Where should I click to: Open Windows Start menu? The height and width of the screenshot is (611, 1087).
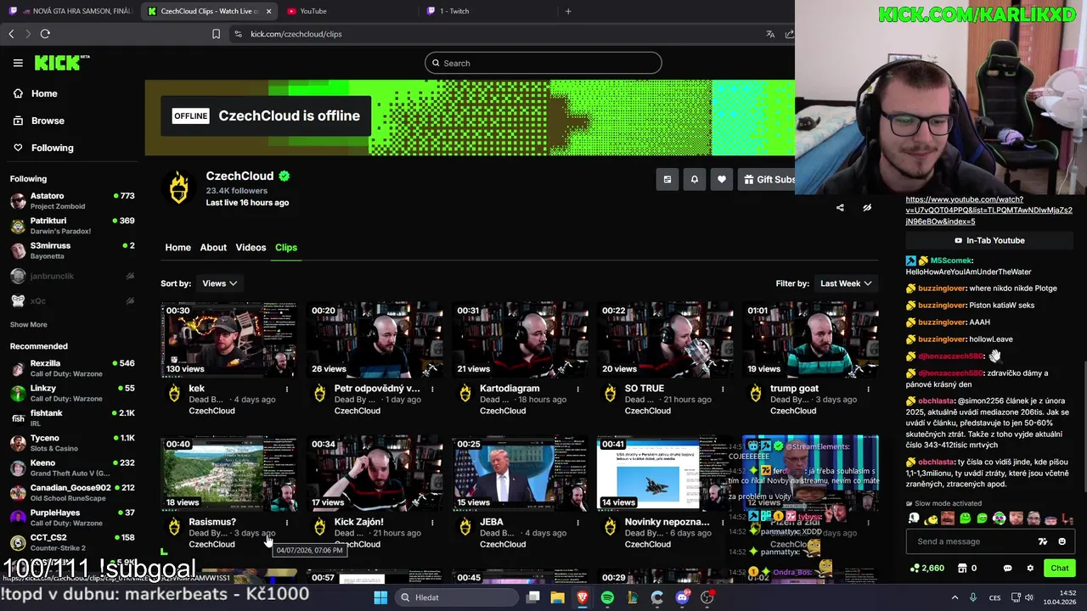click(380, 597)
